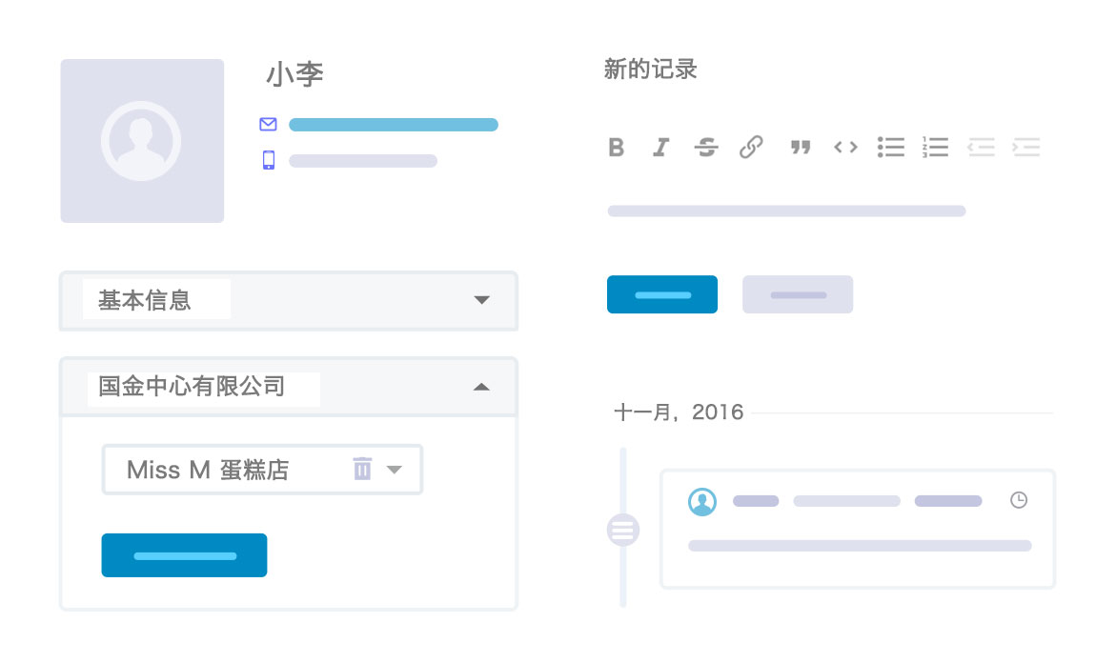Click the 小李 profile picture placeholder
This screenshot has width=1116, height=663.
(x=142, y=141)
